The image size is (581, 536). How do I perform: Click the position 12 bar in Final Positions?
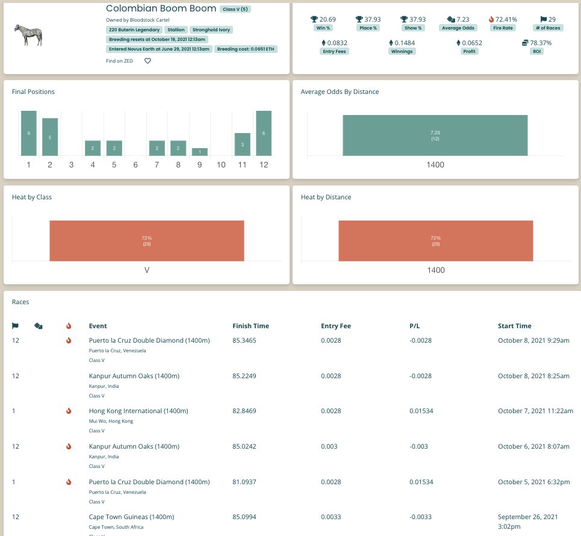(264, 133)
